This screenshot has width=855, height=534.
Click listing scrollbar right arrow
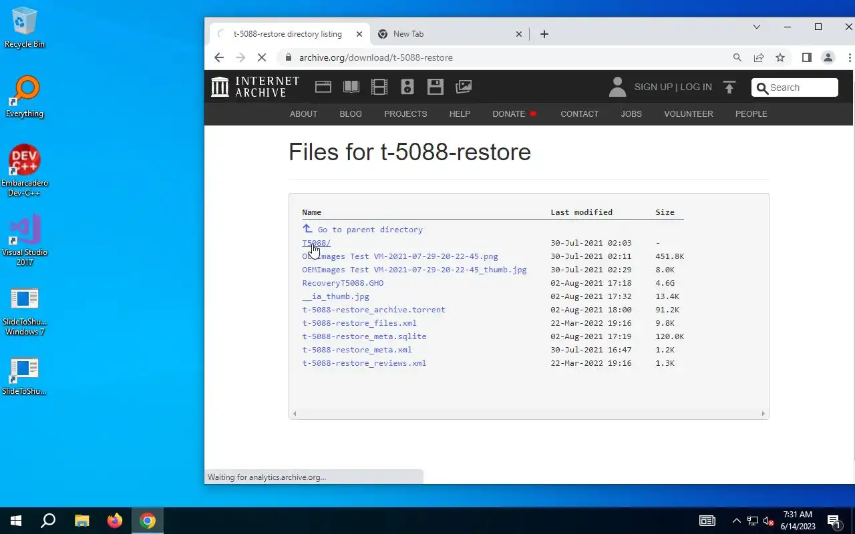click(763, 414)
